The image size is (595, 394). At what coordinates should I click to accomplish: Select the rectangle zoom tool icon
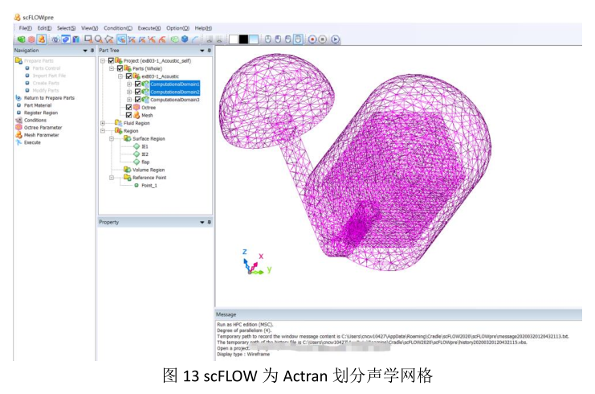(x=88, y=39)
